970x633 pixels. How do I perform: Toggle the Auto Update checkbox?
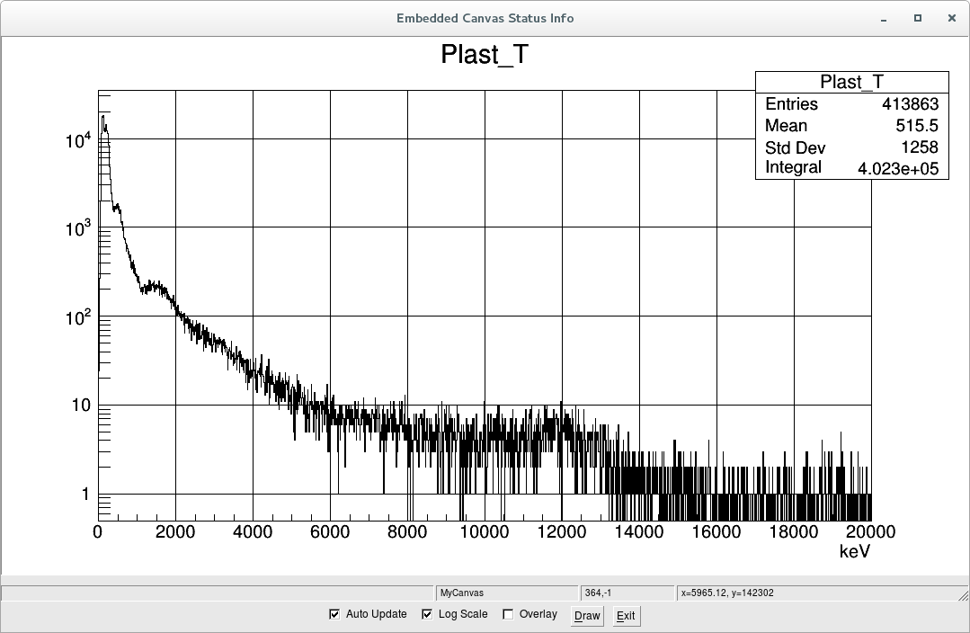pos(334,615)
